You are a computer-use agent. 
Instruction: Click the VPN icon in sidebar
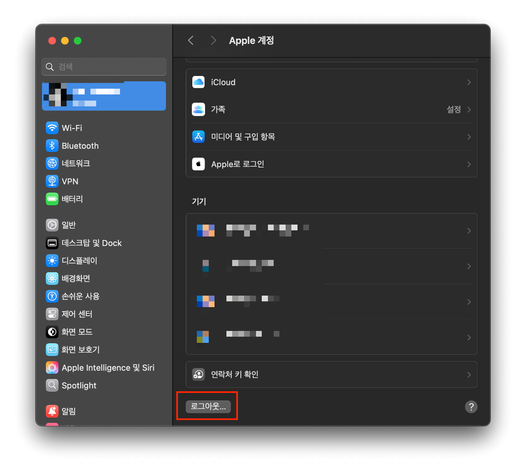click(52, 181)
